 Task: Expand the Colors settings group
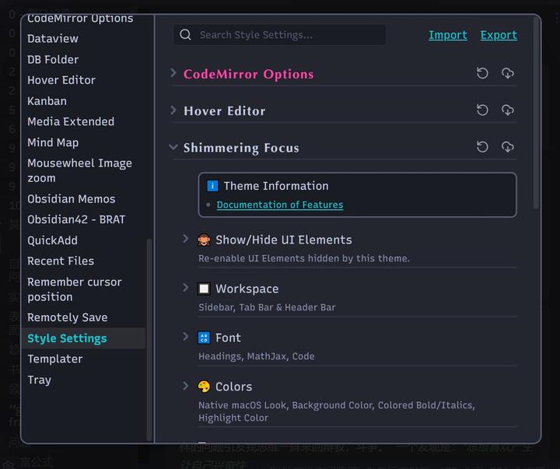pos(186,386)
